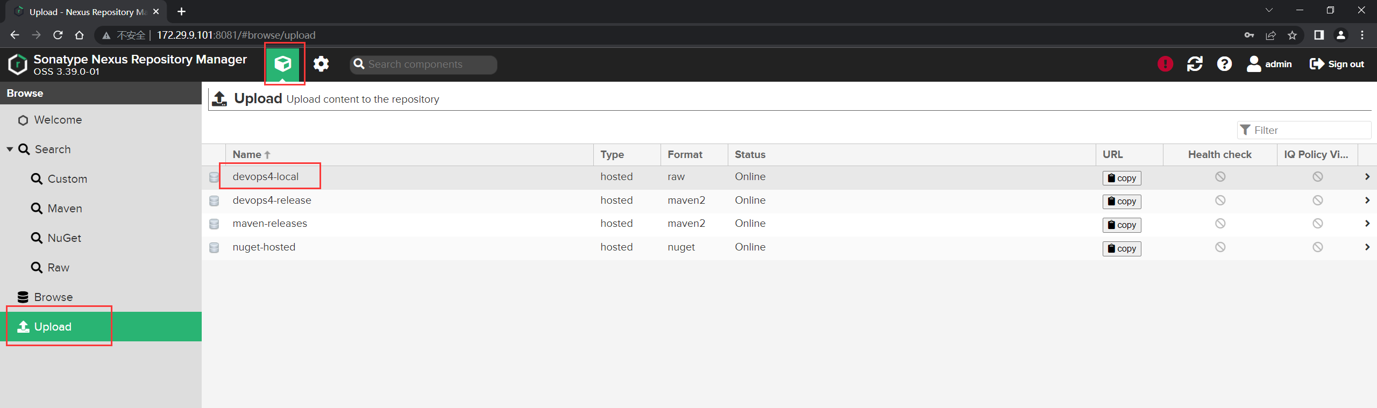This screenshot has width=1377, height=408.
Task: Select the devops4-release repository
Action: pyautogui.click(x=272, y=201)
